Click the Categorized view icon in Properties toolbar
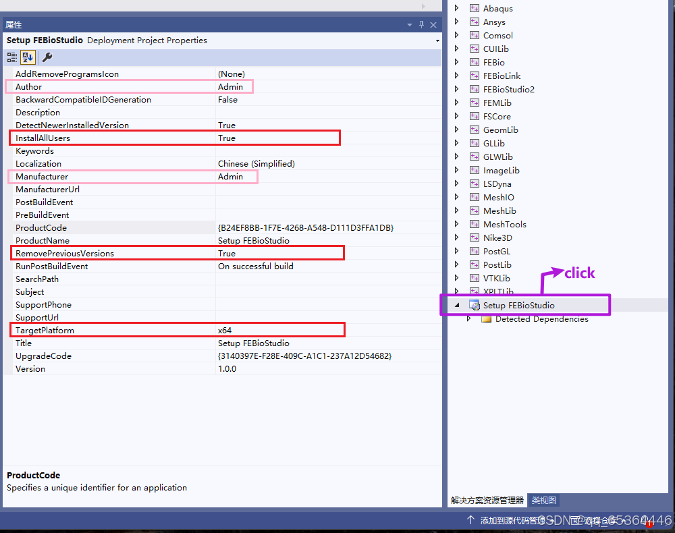Image resolution: width=675 pixels, height=533 pixels. 12,57
